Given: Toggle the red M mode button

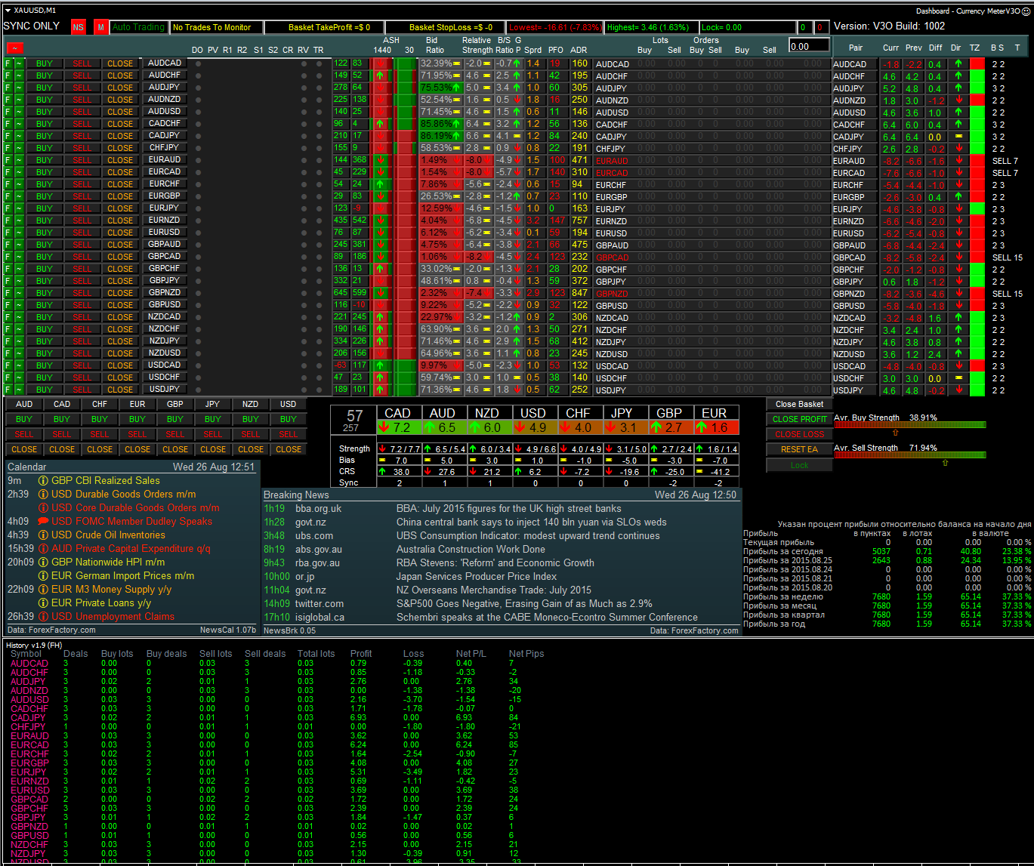Looking at the screenshot, I should [x=101, y=27].
